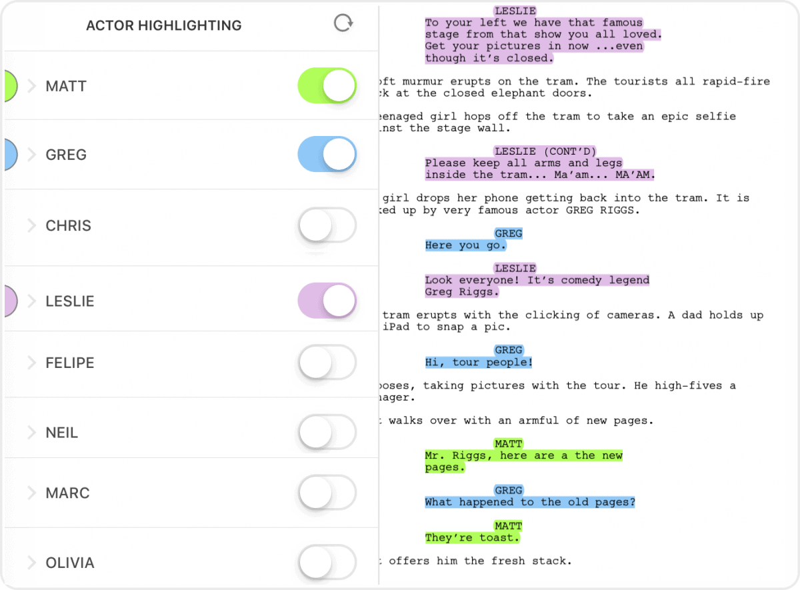Image resolution: width=800 pixels, height=590 pixels.
Task: Click GREG's highlighted line "Hi, tour people!"
Action: pos(478,362)
